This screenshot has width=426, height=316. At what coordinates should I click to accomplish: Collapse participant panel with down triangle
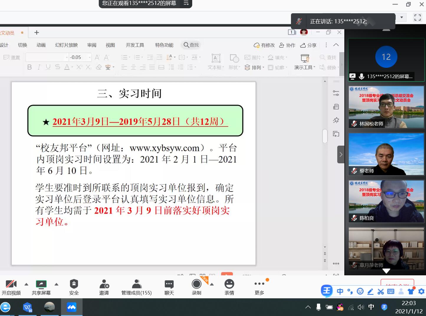386,271
